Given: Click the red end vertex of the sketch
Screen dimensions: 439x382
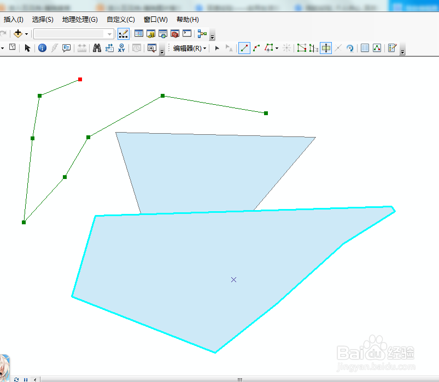Looking at the screenshot, I should 80,79.
